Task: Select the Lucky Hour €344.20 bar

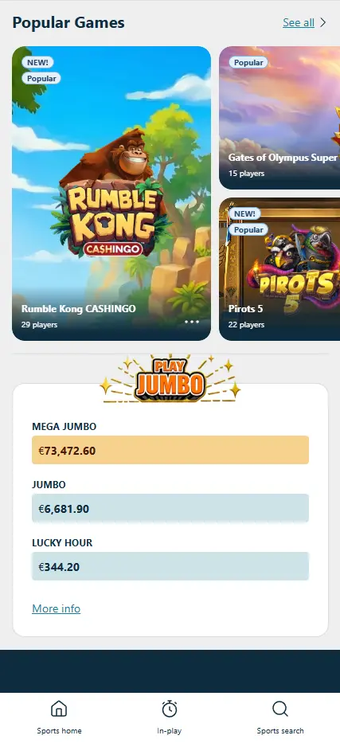Action: (170, 566)
